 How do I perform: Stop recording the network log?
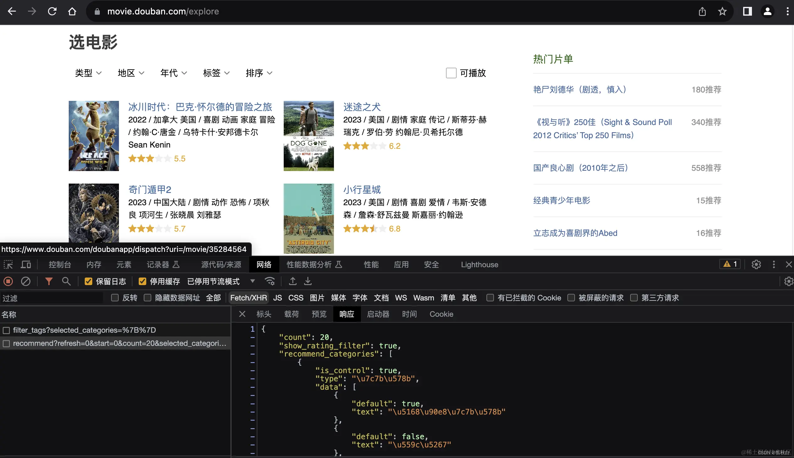tap(8, 281)
